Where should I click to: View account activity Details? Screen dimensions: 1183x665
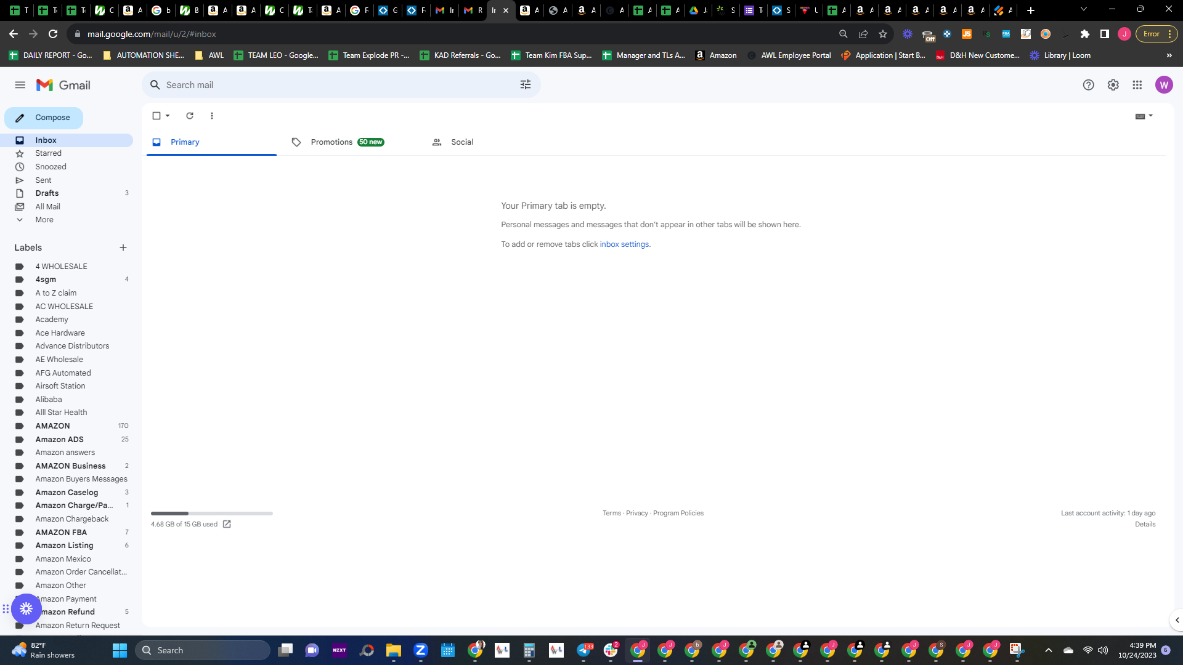pyautogui.click(x=1145, y=524)
